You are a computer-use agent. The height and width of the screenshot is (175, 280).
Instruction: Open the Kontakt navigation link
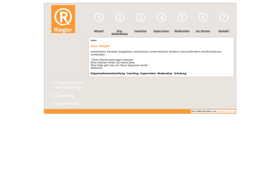tap(224, 31)
